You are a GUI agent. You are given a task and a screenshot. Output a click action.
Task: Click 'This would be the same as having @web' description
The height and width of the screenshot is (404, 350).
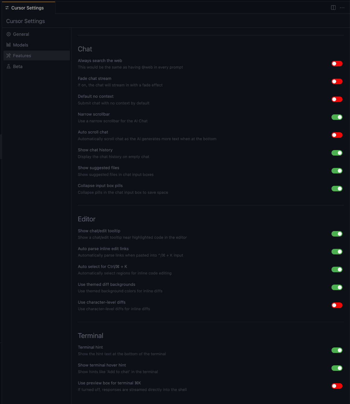[130, 67]
